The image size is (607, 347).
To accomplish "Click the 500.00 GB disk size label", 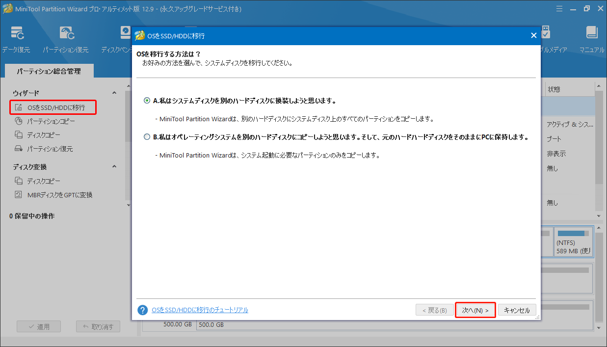I will click(x=178, y=324).
